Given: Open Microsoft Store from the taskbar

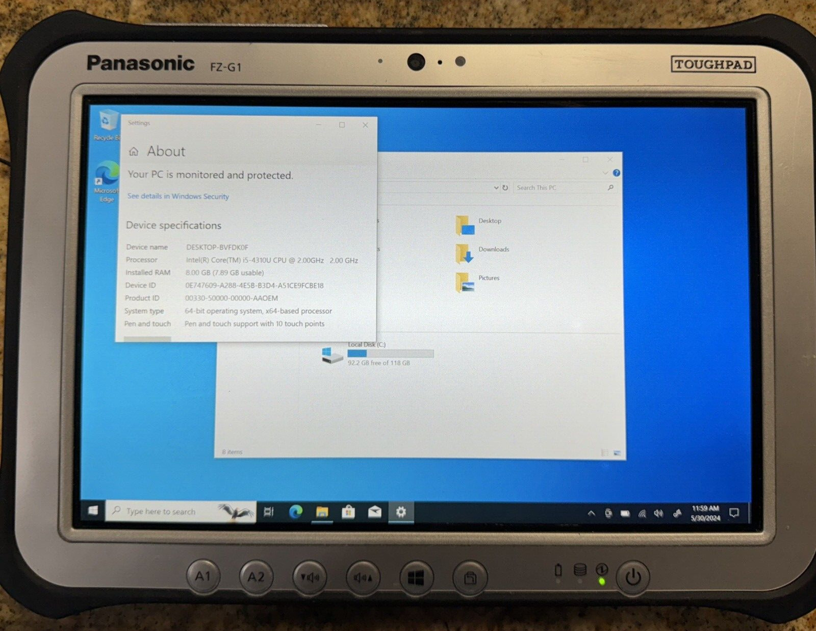Looking at the screenshot, I should point(348,512).
